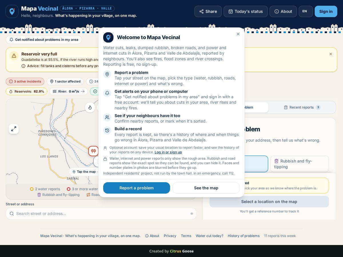Open the About button in header
Image resolution: width=343 pixels, height=257 pixels.
pos(283,11)
